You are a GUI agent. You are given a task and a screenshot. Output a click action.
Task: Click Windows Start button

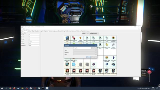[2, 88]
